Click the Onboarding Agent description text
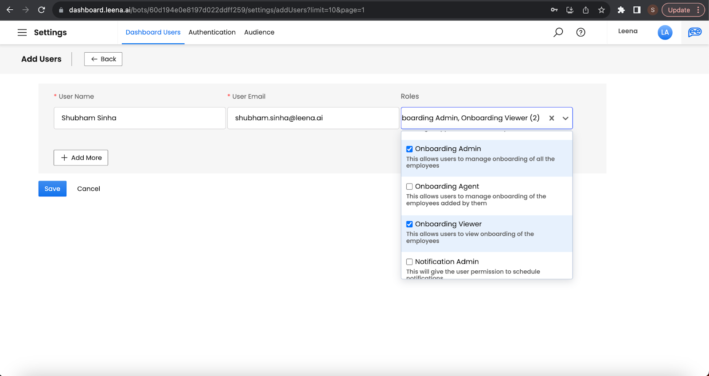The width and height of the screenshot is (709, 376). pos(476,200)
